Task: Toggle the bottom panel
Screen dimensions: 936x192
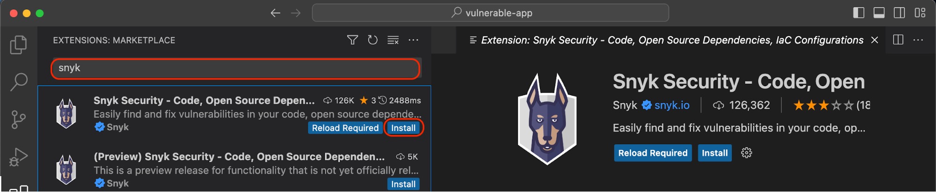Action: [879, 13]
